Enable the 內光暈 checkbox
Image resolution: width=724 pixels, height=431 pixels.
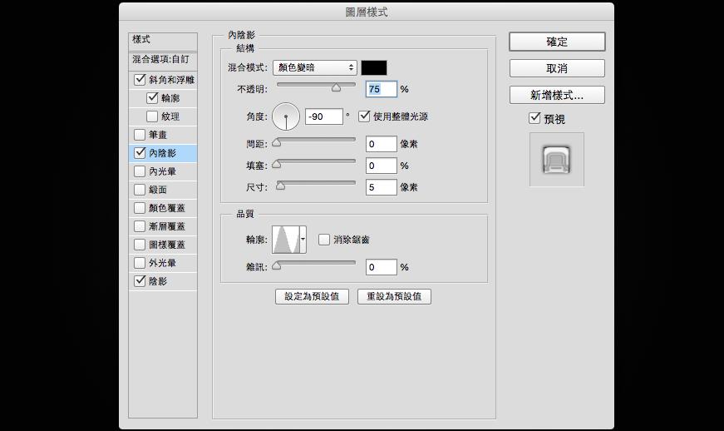click(x=140, y=171)
